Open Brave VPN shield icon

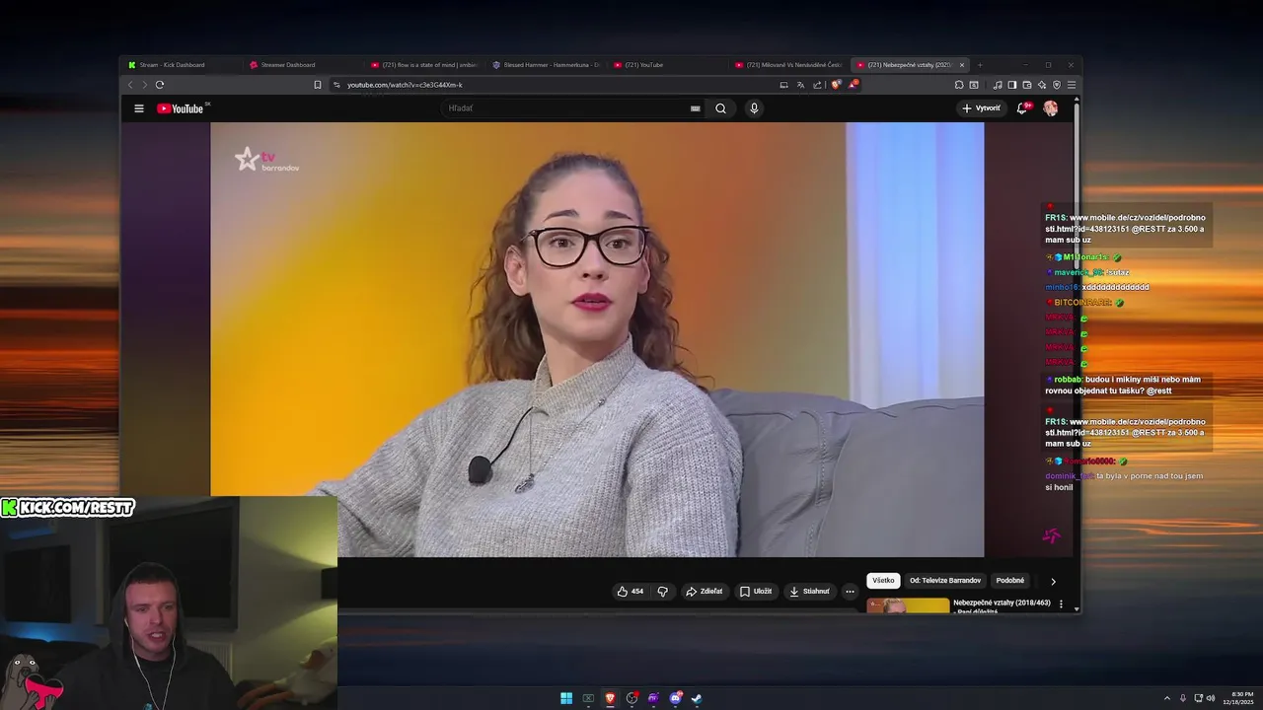[x=1057, y=85]
